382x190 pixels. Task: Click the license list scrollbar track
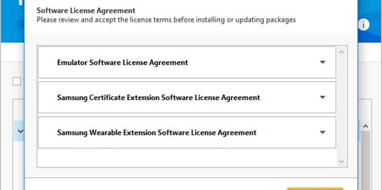tap(342, 106)
